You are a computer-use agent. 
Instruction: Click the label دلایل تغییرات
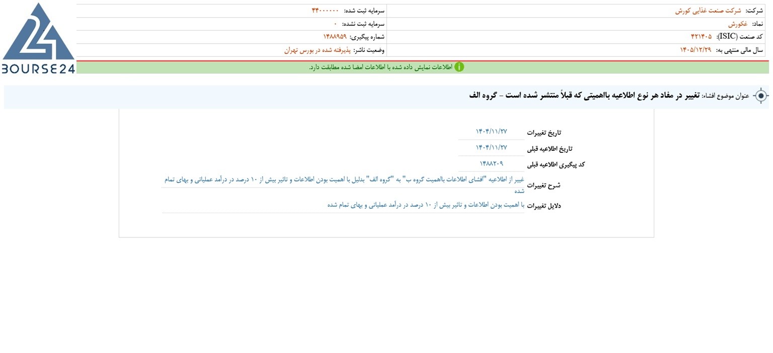click(x=544, y=206)
